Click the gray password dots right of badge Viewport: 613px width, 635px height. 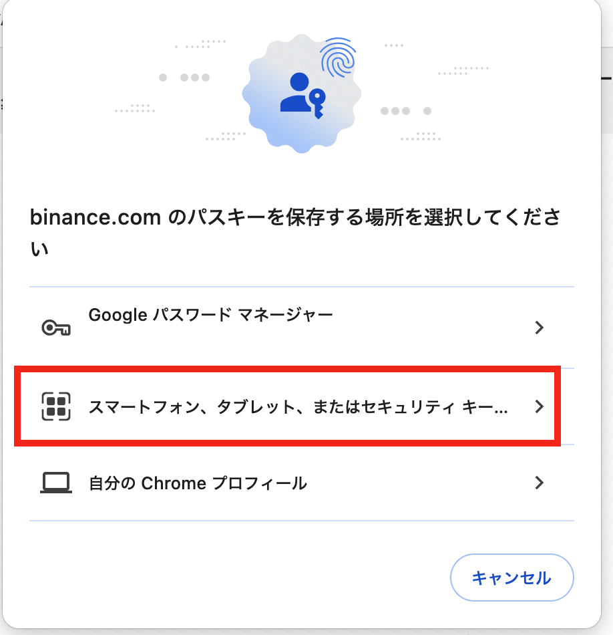pyautogui.click(x=406, y=111)
